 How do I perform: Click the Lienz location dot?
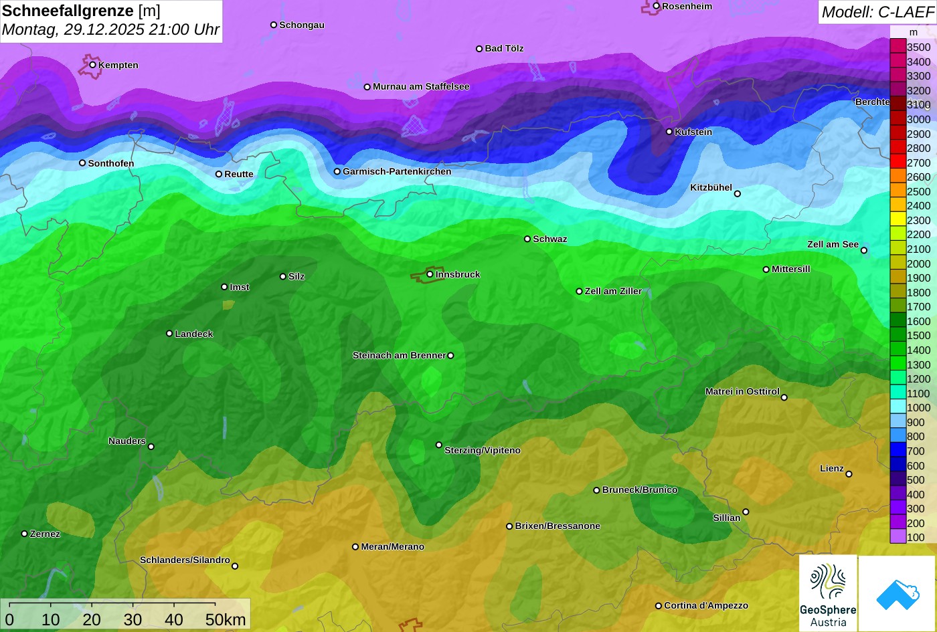pos(849,474)
